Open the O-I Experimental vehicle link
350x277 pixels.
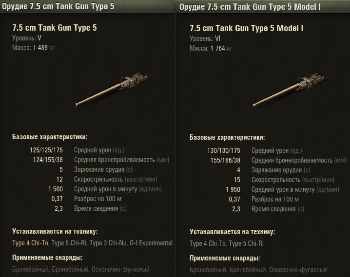coord(151,243)
